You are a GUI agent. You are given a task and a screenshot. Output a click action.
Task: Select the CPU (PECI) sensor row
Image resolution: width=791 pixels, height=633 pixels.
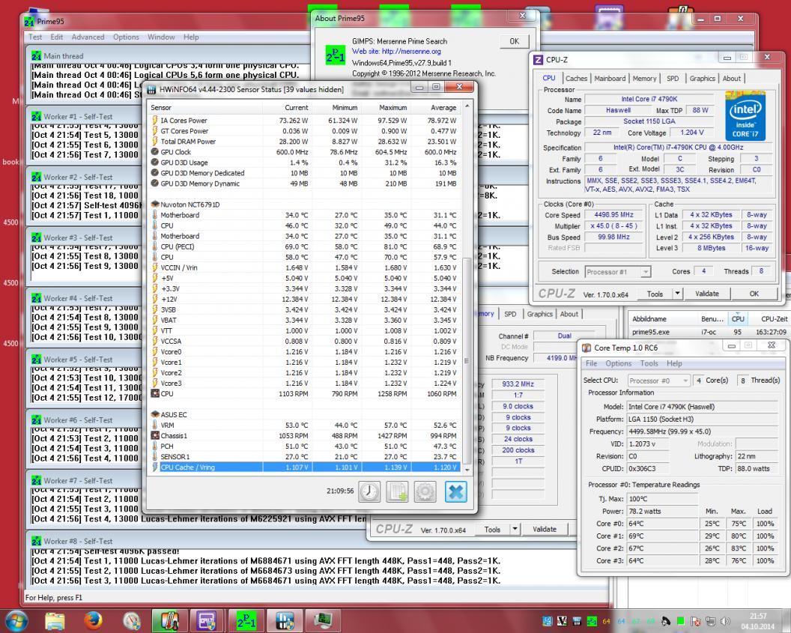click(305, 246)
